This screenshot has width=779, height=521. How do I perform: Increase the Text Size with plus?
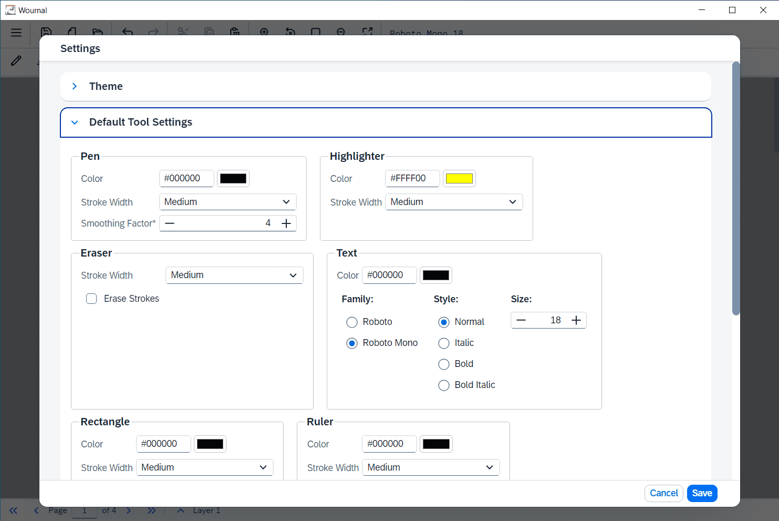[x=576, y=320]
